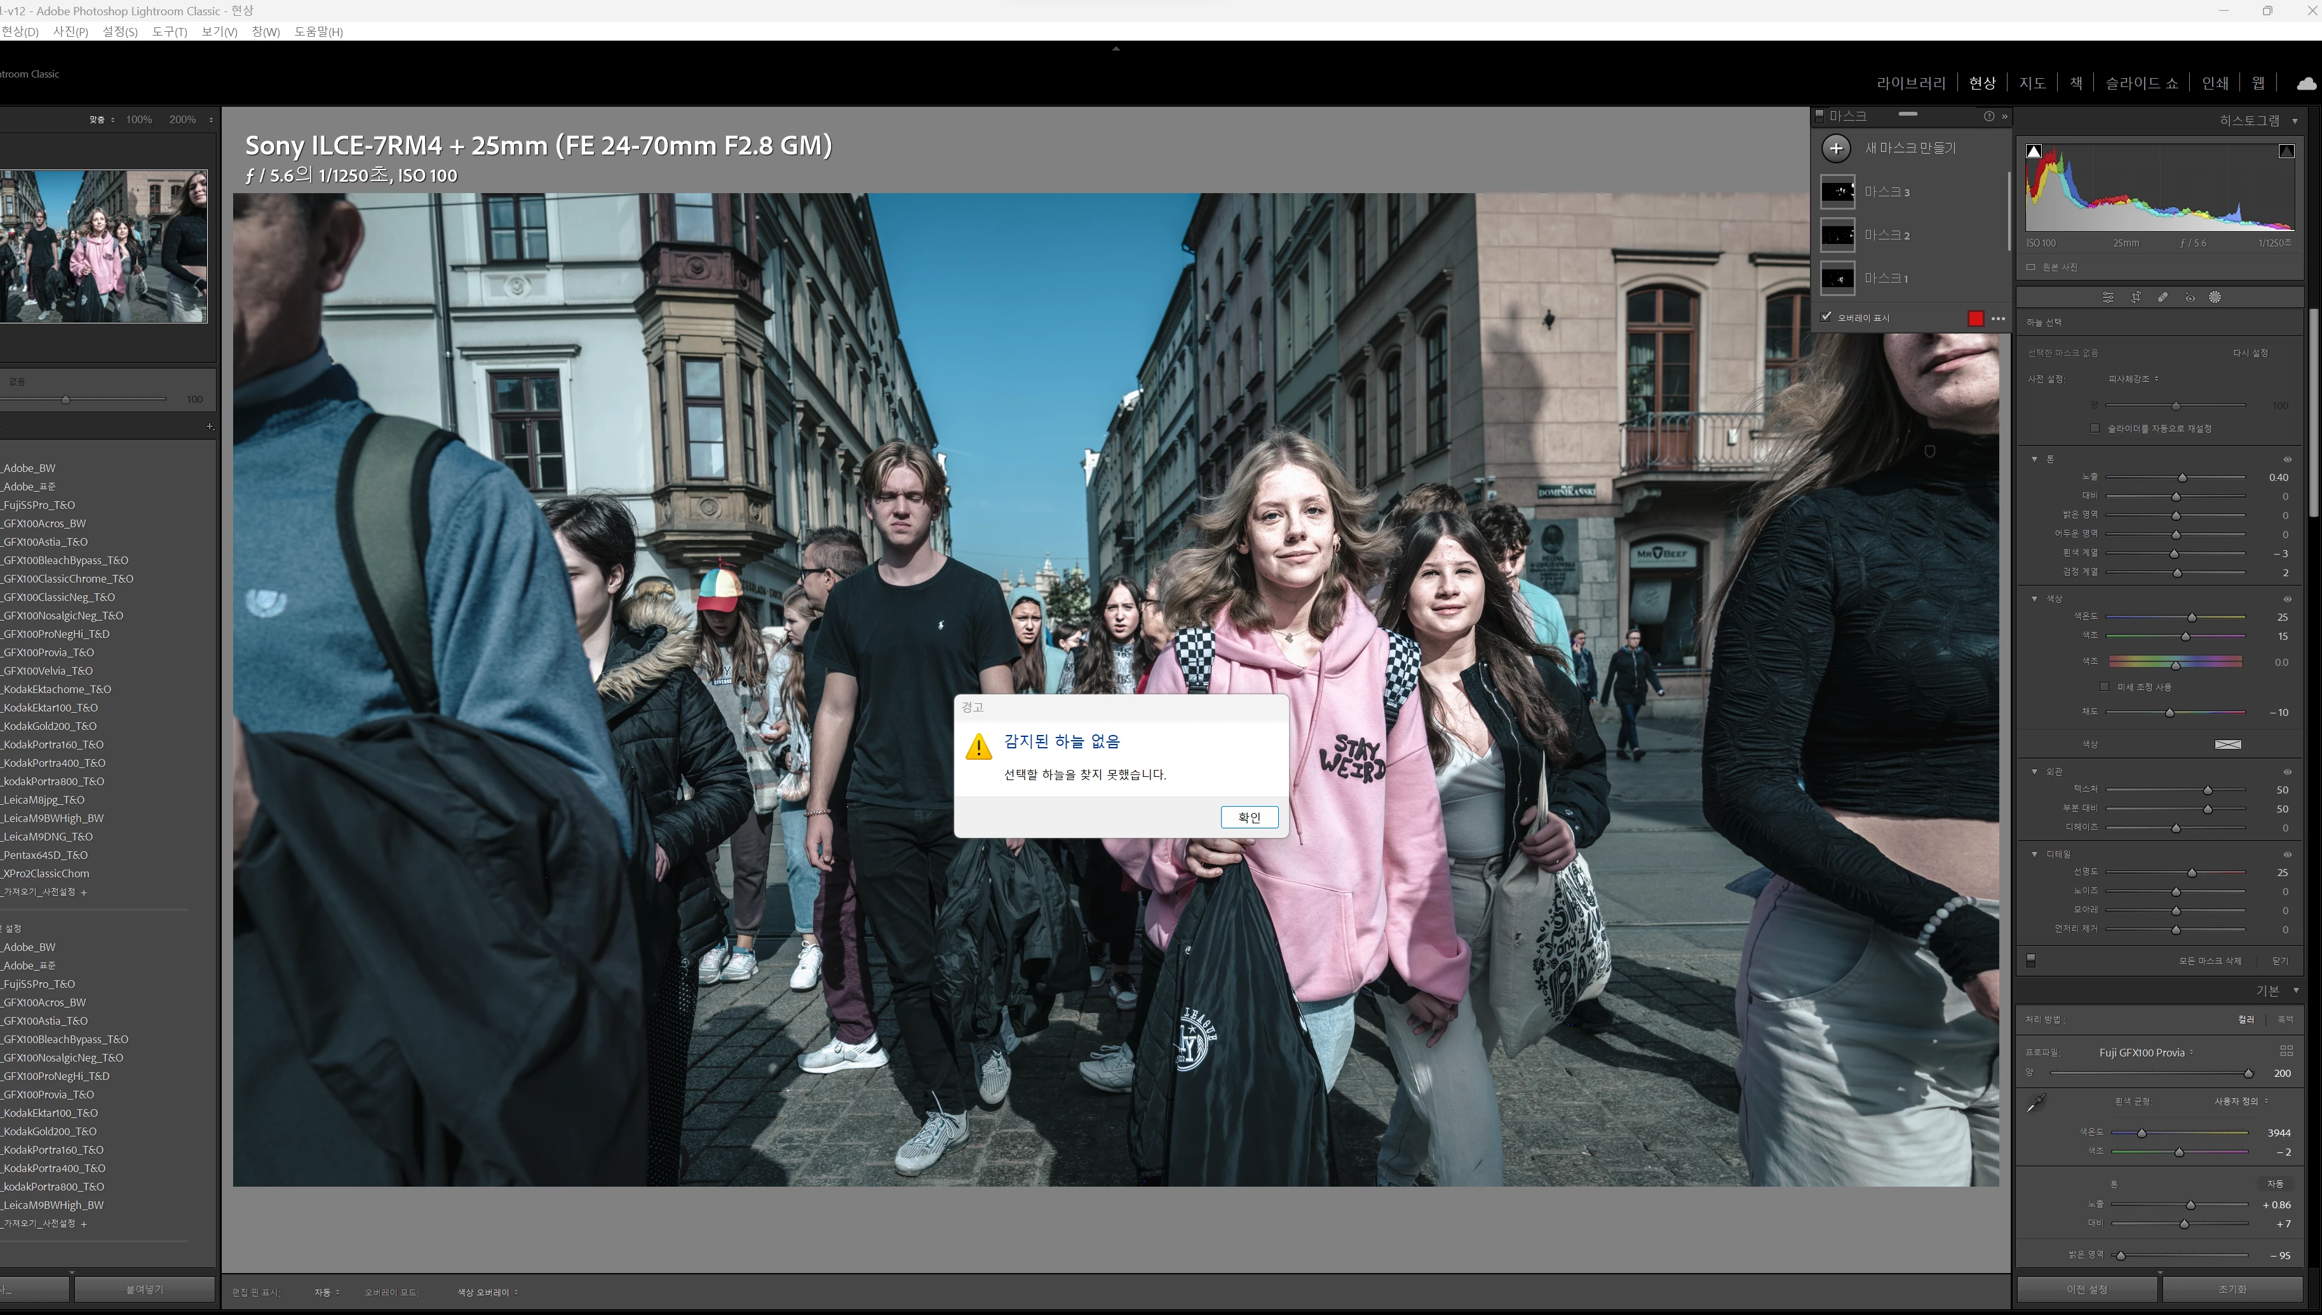Collapse the 히스토그램 panel arrow
This screenshot has width=2322, height=1315.
2295,121
